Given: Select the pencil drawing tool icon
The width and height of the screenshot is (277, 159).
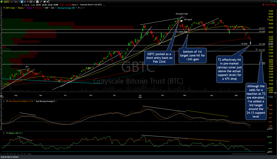Looking at the screenshot, I should pyautogui.click(x=41, y=2).
